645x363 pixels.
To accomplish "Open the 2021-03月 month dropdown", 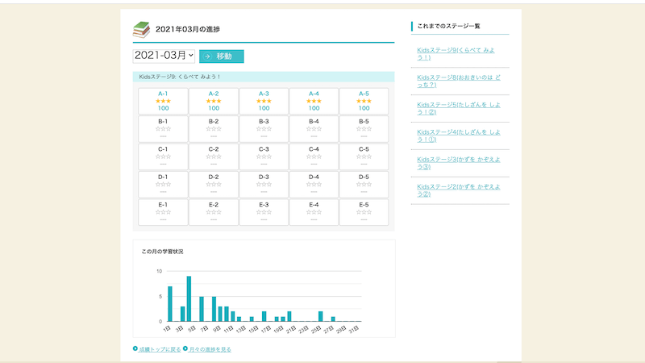I will pos(164,56).
